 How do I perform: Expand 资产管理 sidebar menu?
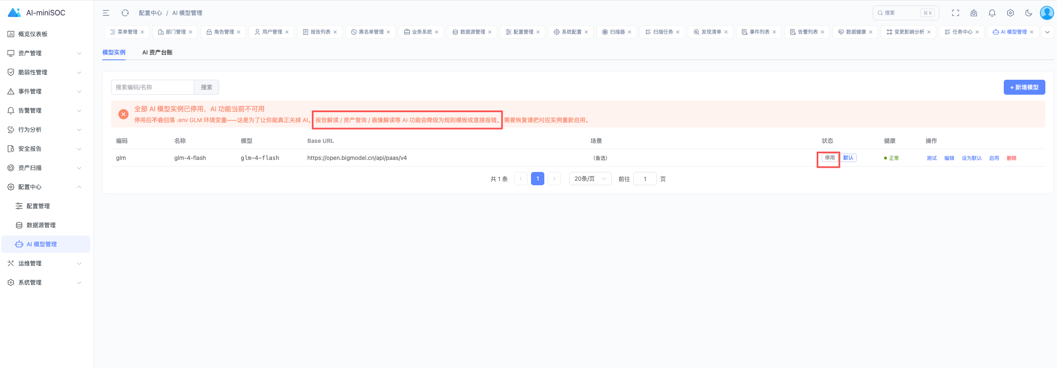[x=46, y=53]
